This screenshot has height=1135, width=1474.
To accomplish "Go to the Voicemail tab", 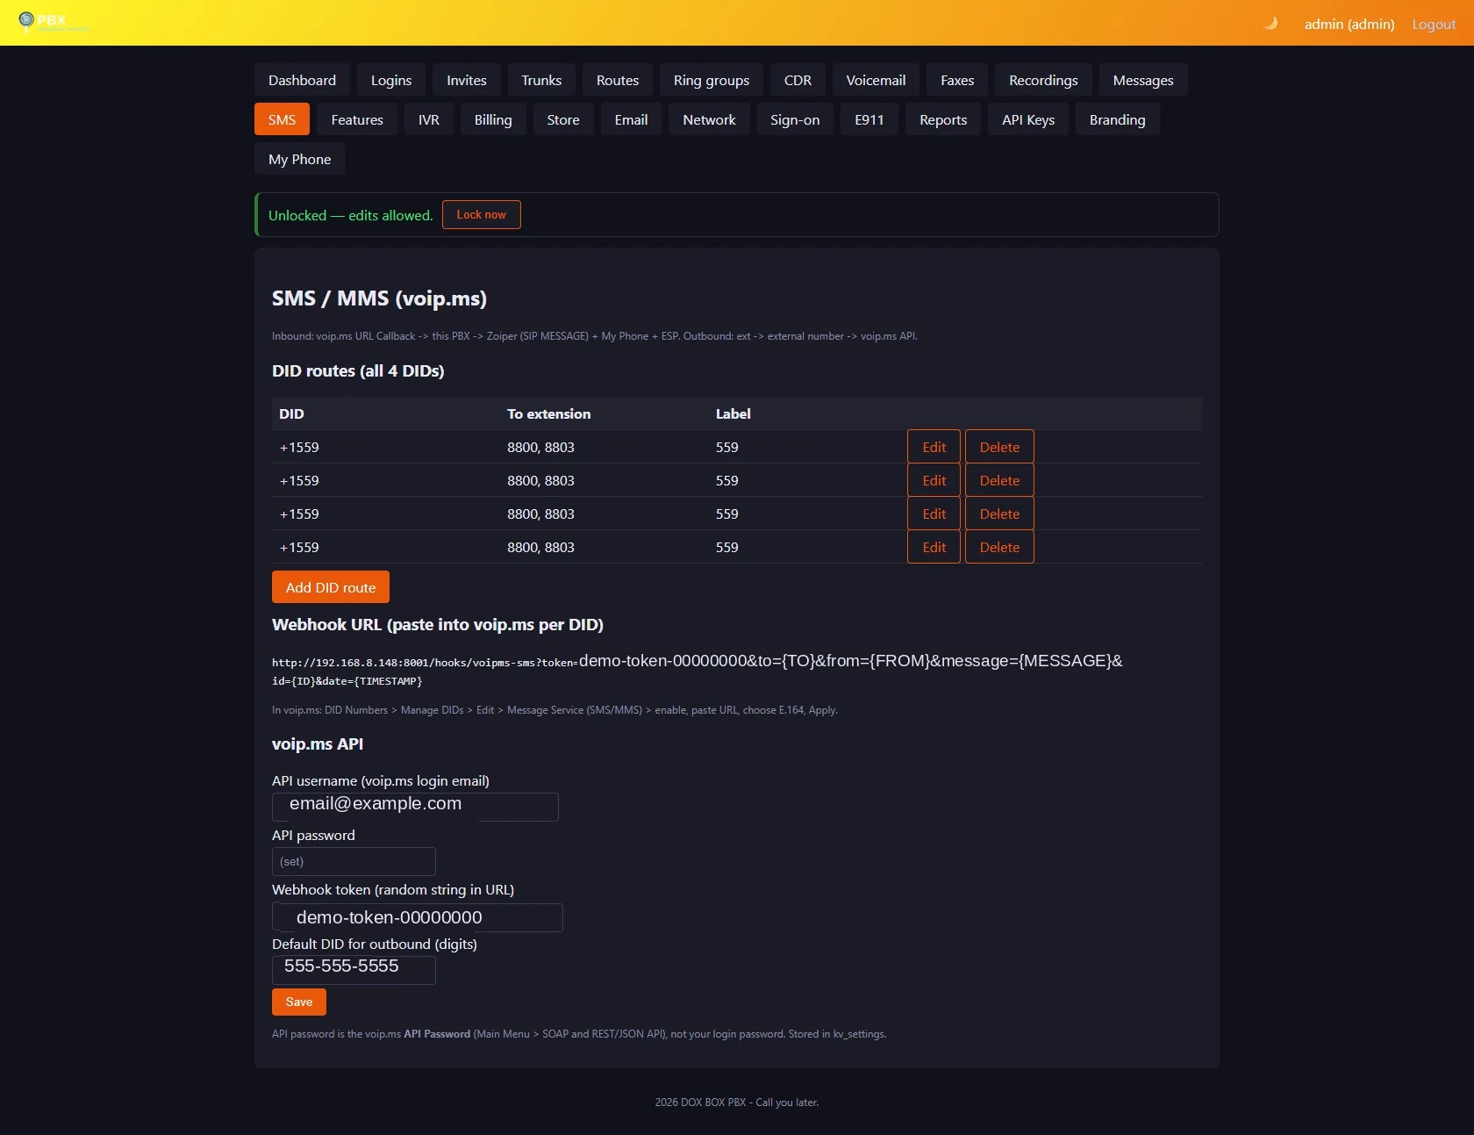I will [x=876, y=80].
